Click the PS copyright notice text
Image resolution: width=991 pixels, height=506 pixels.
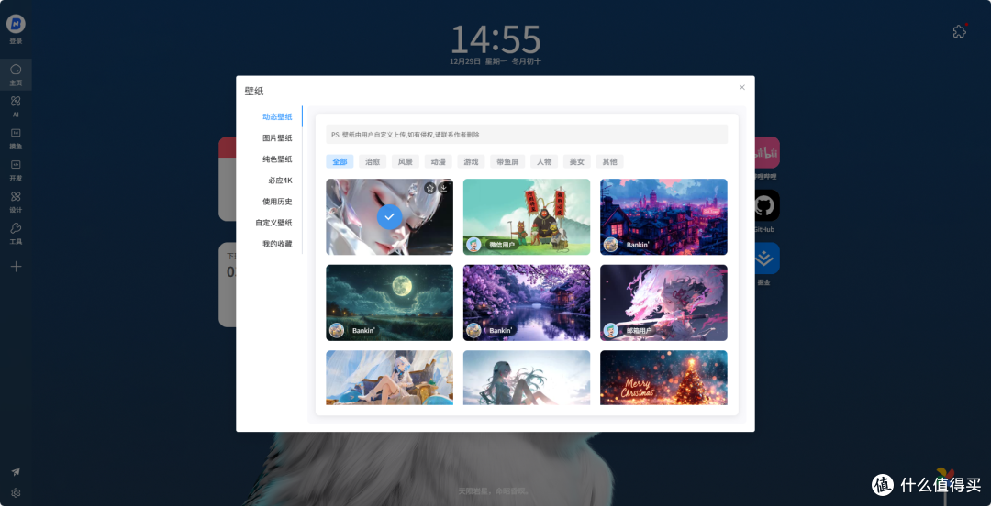tap(406, 135)
